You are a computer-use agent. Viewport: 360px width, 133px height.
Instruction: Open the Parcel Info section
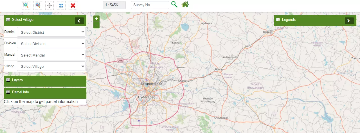pos(45,92)
